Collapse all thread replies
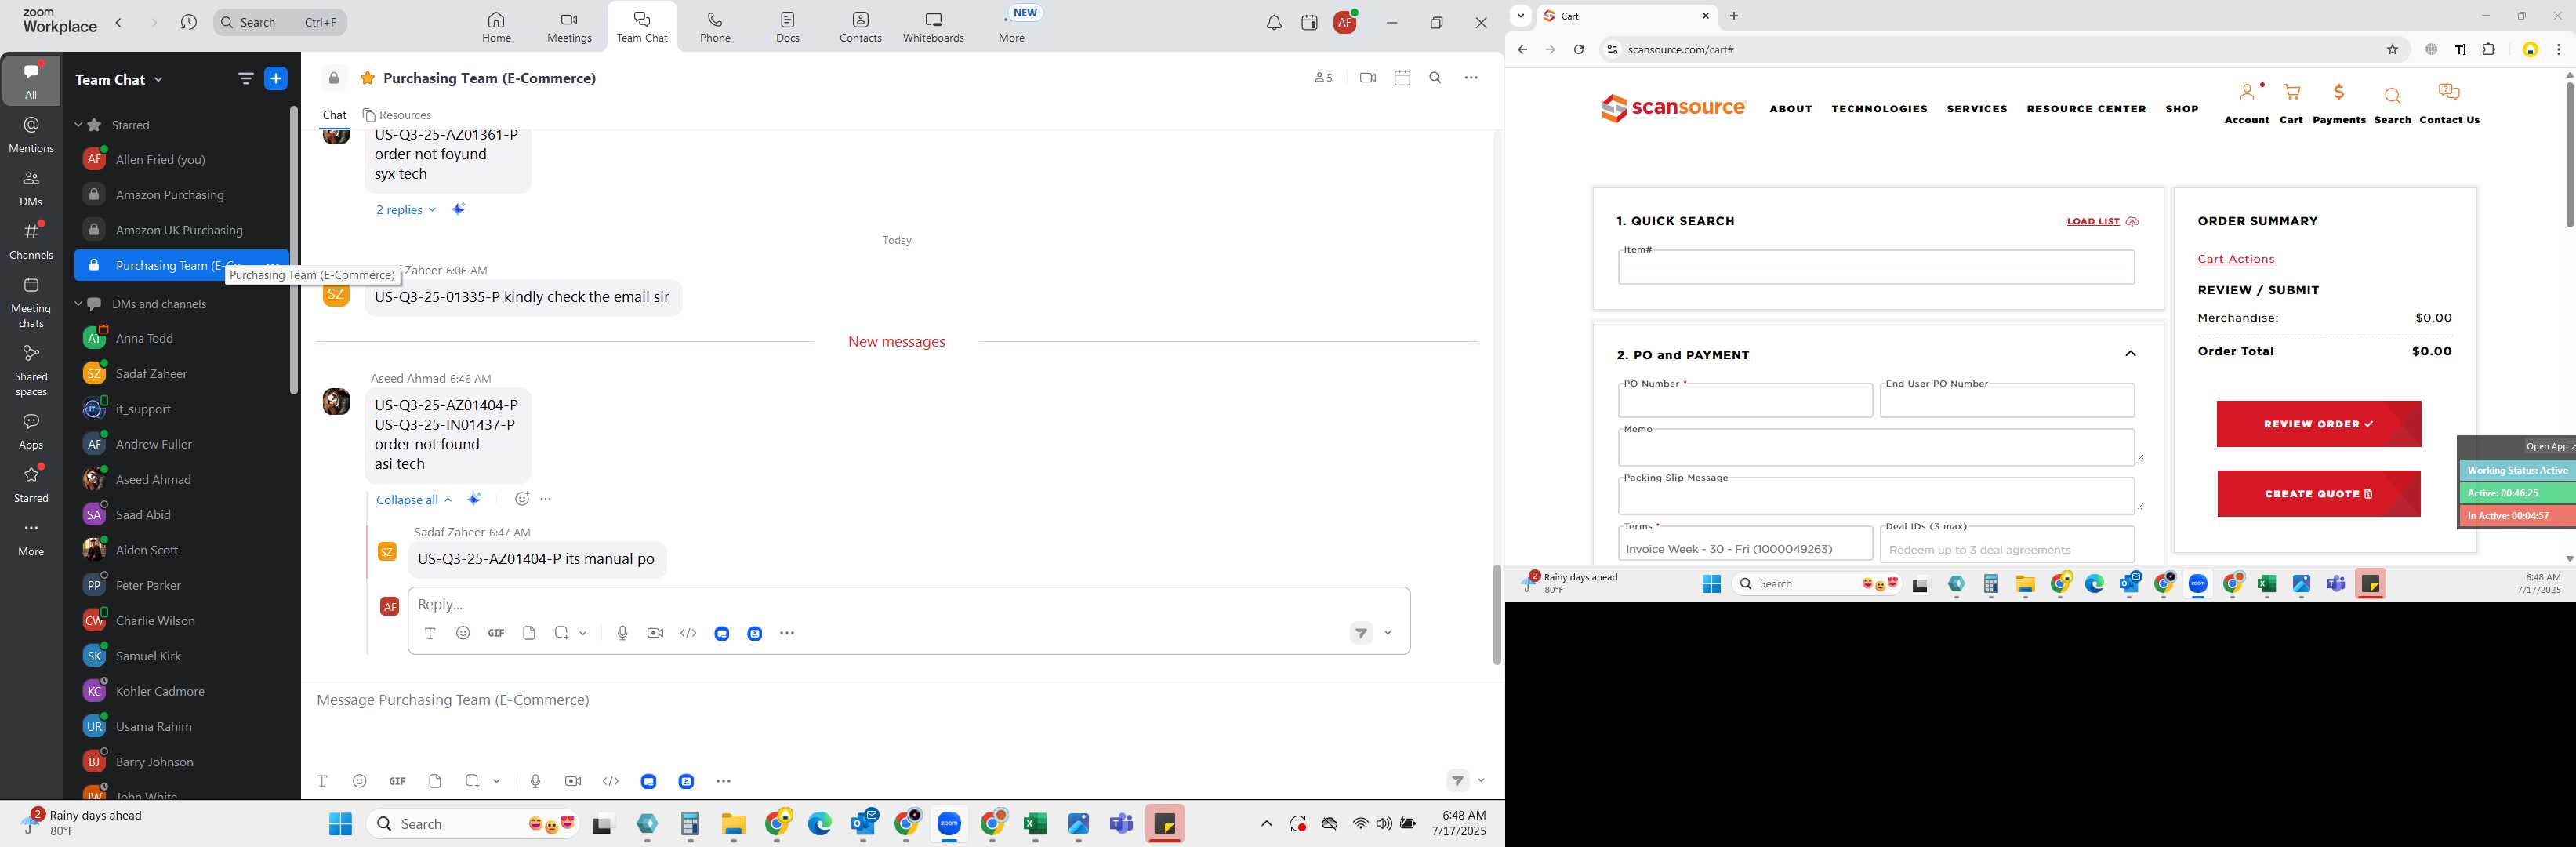 [414, 500]
